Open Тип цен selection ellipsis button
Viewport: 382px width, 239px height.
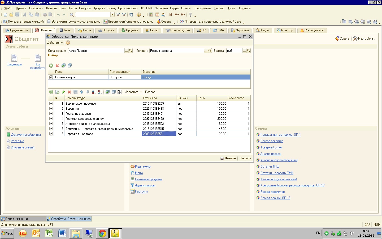[x=206, y=51]
